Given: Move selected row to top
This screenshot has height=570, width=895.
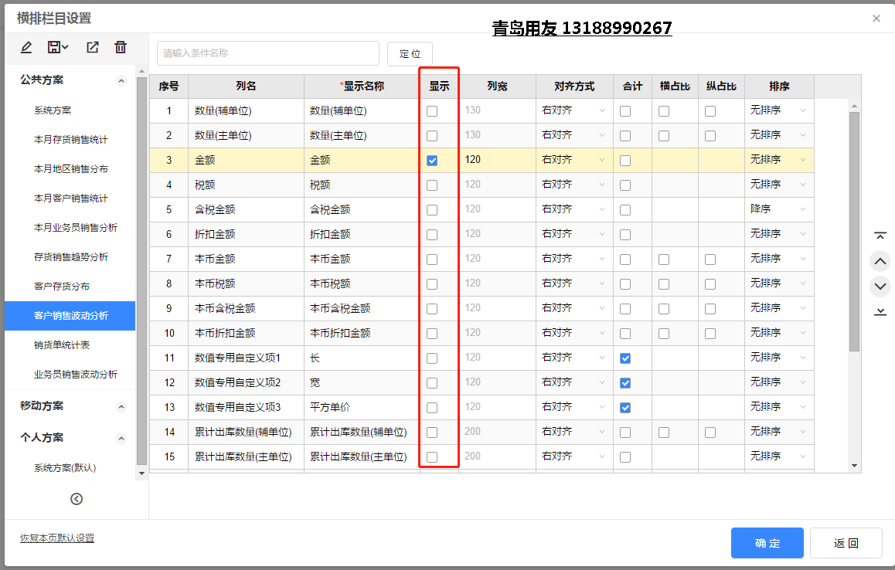Looking at the screenshot, I should [880, 236].
